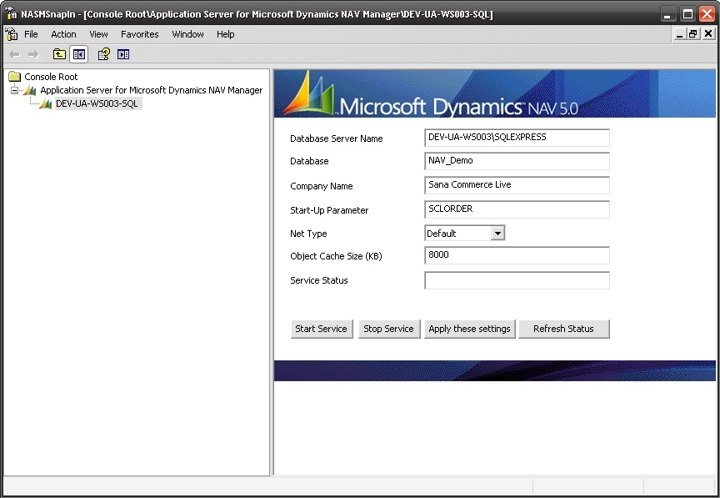Open the View menu
The height and width of the screenshot is (498, 720).
pos(98,34)
